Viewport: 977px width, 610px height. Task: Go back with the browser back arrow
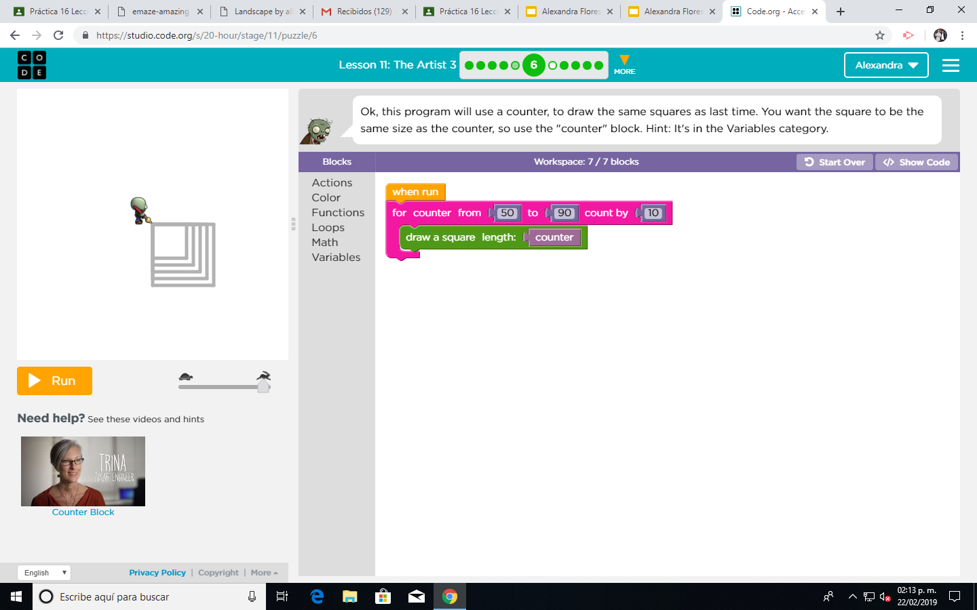click(15, 35)
